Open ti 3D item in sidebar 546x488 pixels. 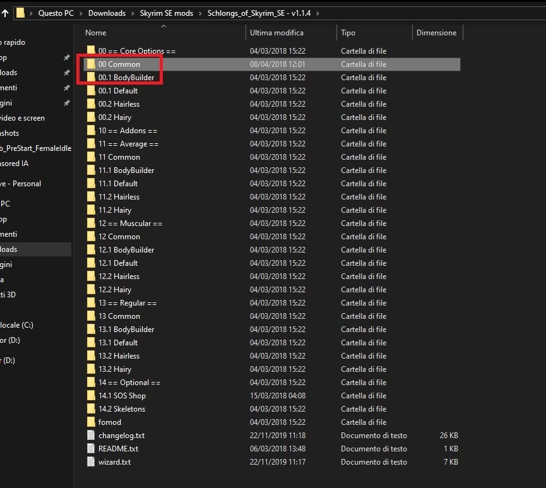[x=8, y=295]
